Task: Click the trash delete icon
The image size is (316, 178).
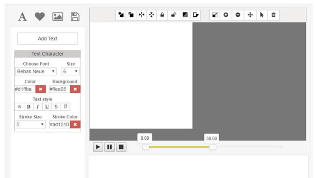Action: coord(273,15)
